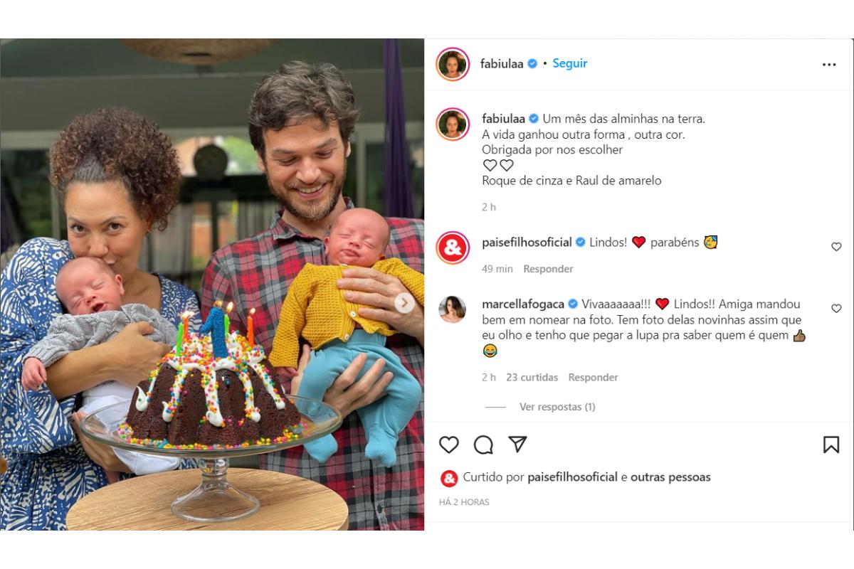Show the list of outras pessoas who liked
The image size is (854, 569).
click(670, 477)
